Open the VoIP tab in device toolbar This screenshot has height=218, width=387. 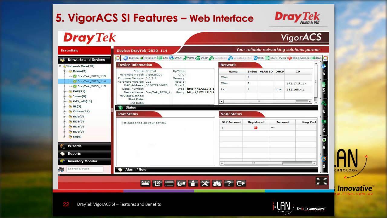coord(202,58)
